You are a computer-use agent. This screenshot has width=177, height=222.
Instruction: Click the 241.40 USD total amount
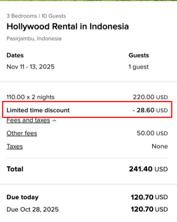[148, 169]
